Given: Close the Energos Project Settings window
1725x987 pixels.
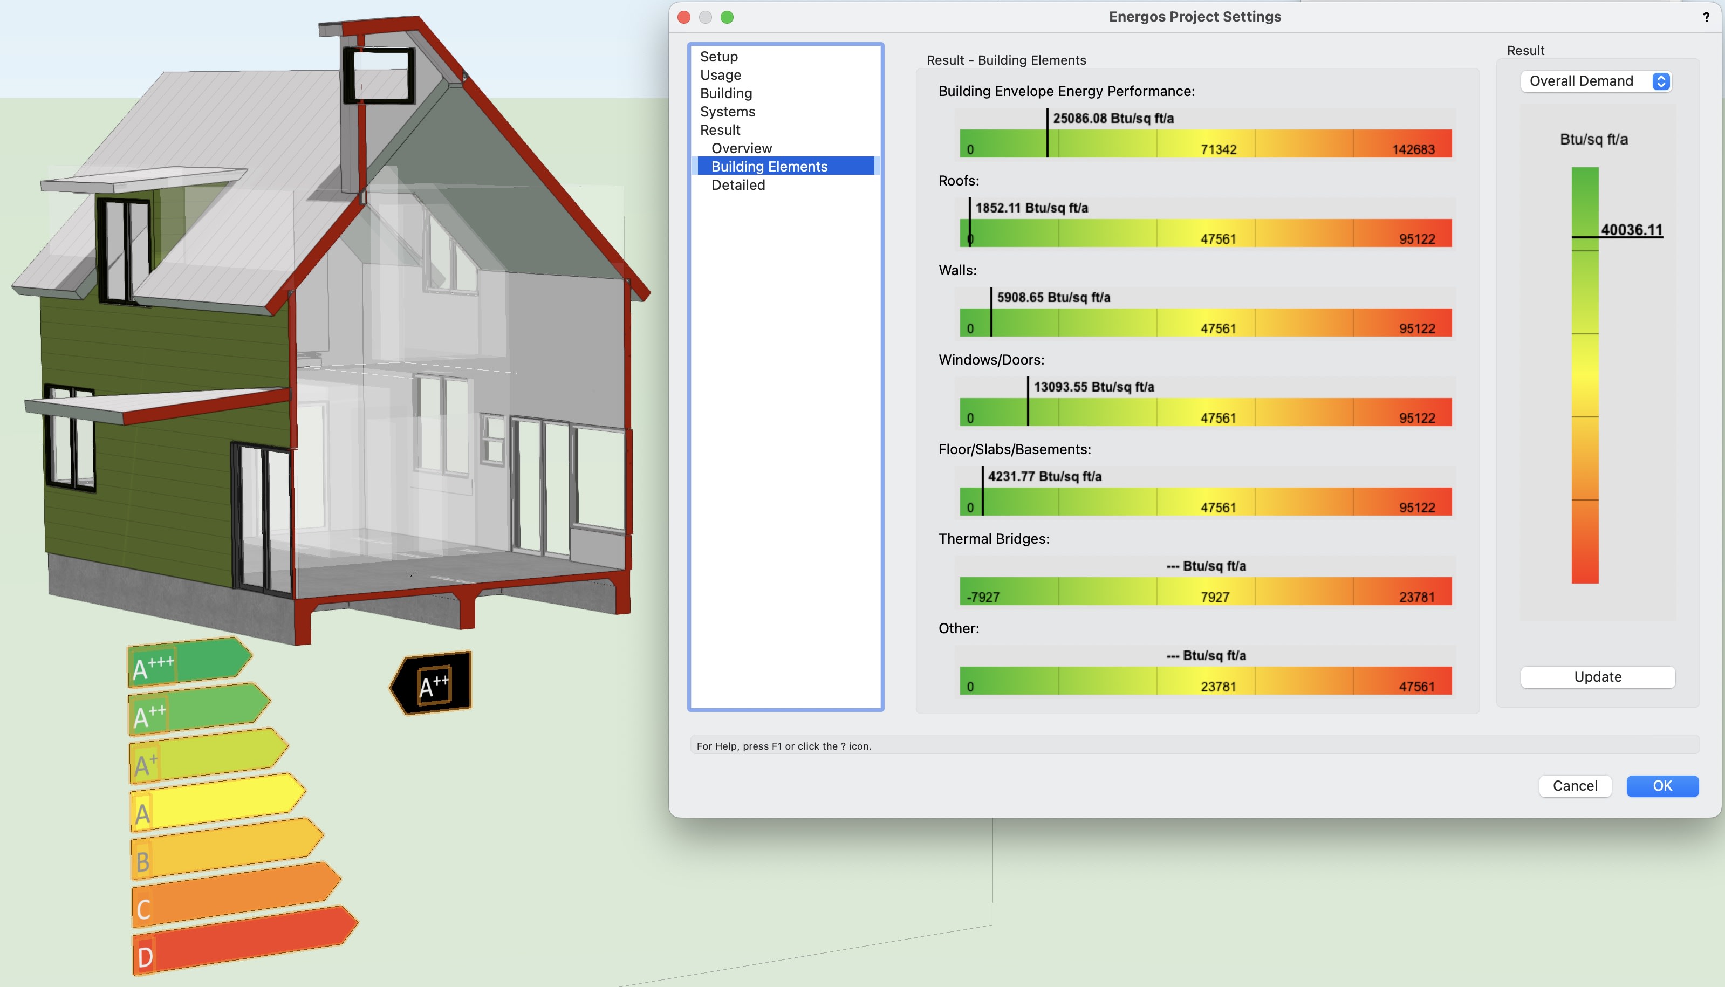Looking at the screenshot, I should pyautogui.click(x=684, y=18).
